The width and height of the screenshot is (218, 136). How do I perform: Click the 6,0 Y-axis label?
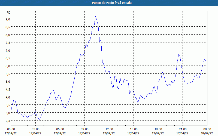[8, 66]
